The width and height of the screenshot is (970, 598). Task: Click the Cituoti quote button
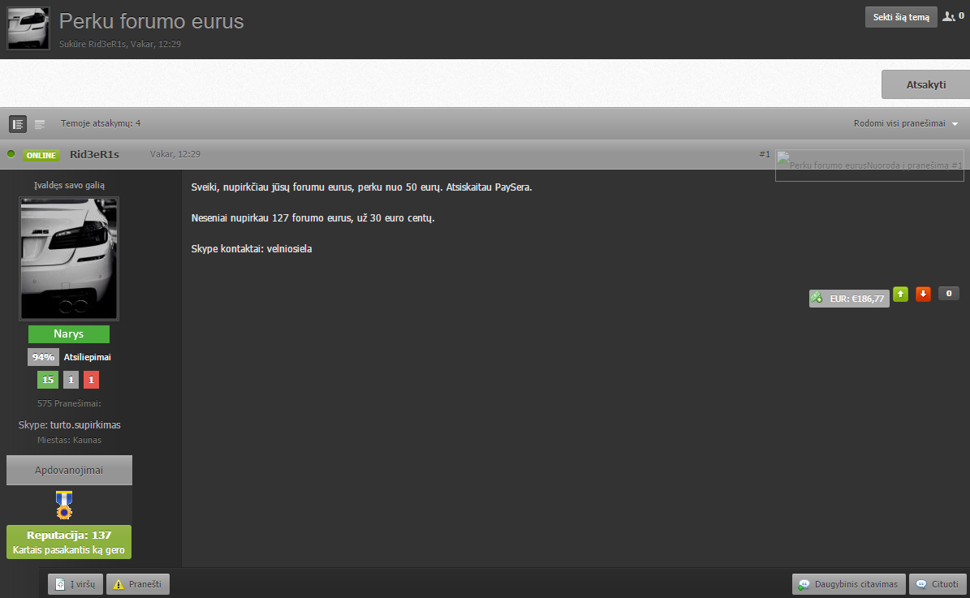(x=938, y=584)
